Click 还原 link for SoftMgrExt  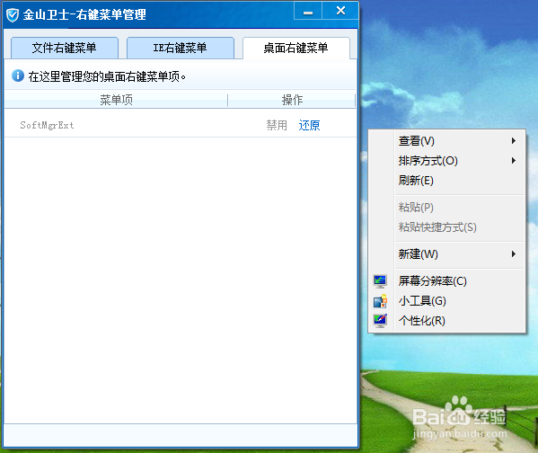click(x=309, y=125)
